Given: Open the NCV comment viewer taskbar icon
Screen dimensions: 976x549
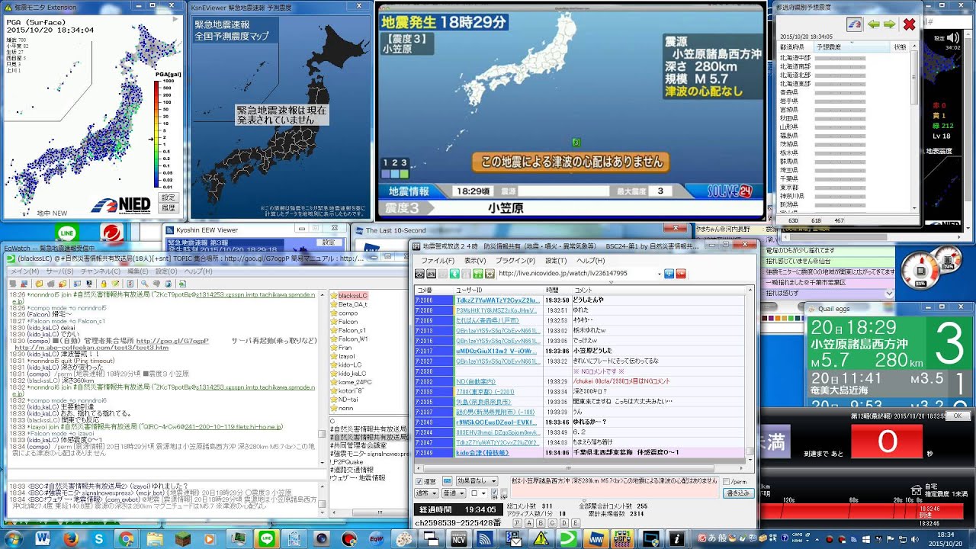Looking at the screenshot, I should [460, 539].
